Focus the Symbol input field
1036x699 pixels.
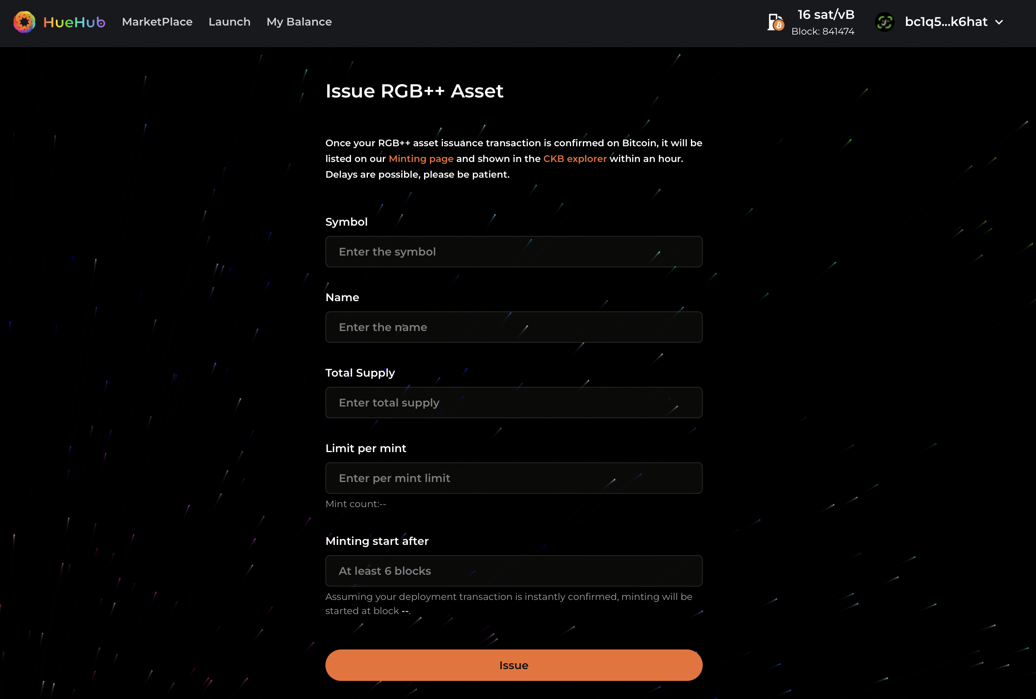tap(514, 252)
